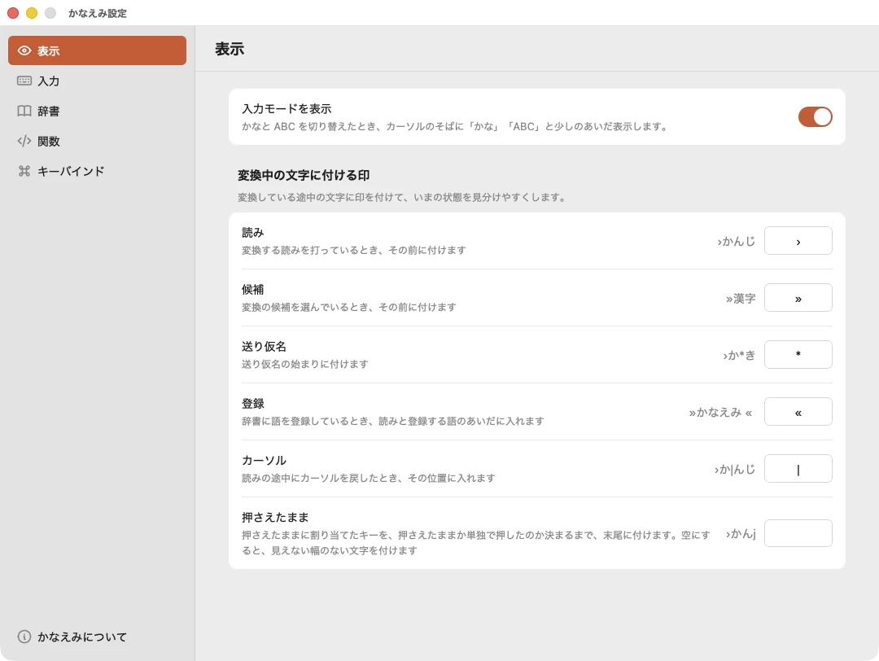Click the 読み row title
Image resolution: width=879 pixels, height=661 pixels.
point(253,232)
